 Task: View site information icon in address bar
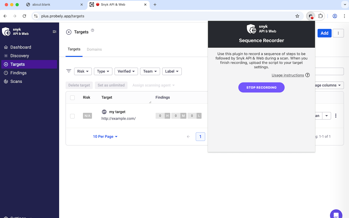point(36,16)
